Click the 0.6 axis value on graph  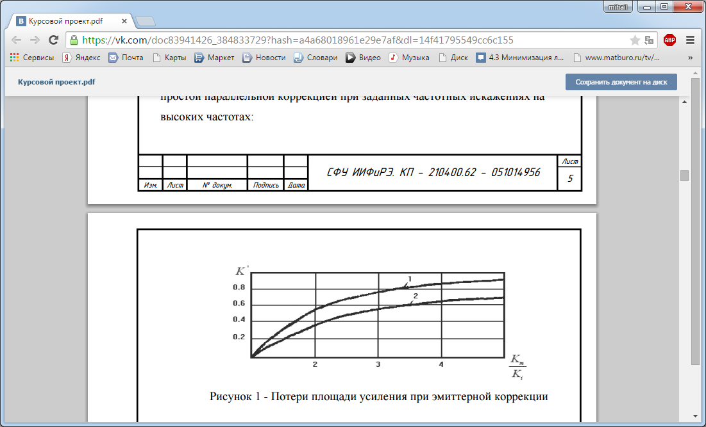point(239,303)
